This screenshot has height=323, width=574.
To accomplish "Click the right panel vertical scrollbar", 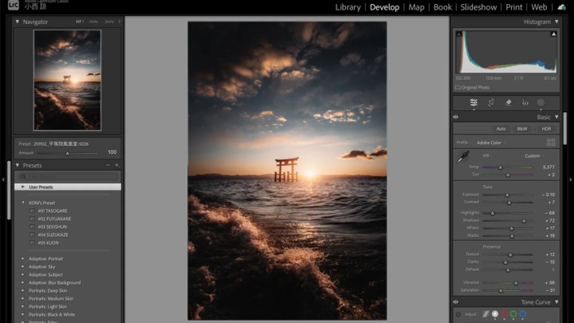I will coord(565,128).
